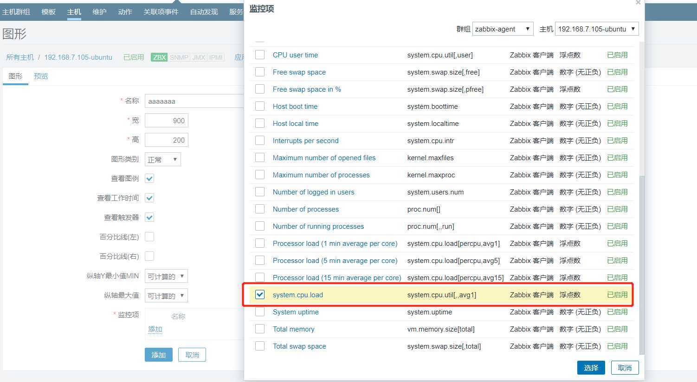Image resolution: width=697 pixels, height=382 pixels.
Task: Uncheck the system.cpu.load item checkbox
Action: [260, 294]
